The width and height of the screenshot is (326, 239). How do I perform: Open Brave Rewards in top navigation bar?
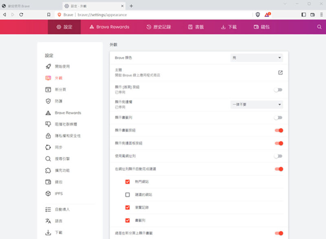click(x=109, y=27)
